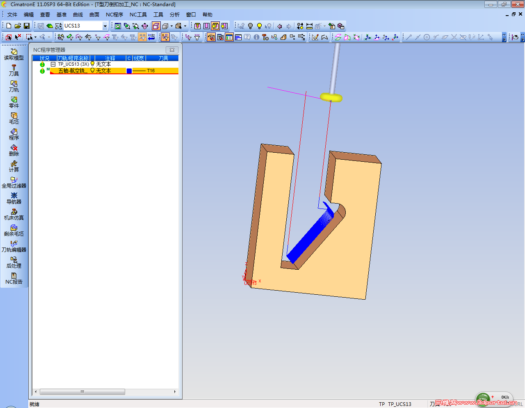525x408 pixels.
Task: Create a new 程序 procedure
Action: pyautogui.click(x=14, y=135)
